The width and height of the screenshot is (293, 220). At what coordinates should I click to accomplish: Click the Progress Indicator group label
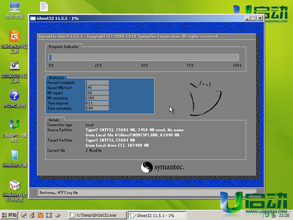tap(63, 47)
